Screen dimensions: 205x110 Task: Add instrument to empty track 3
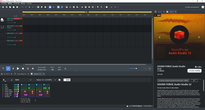click(x=2, y=34)
